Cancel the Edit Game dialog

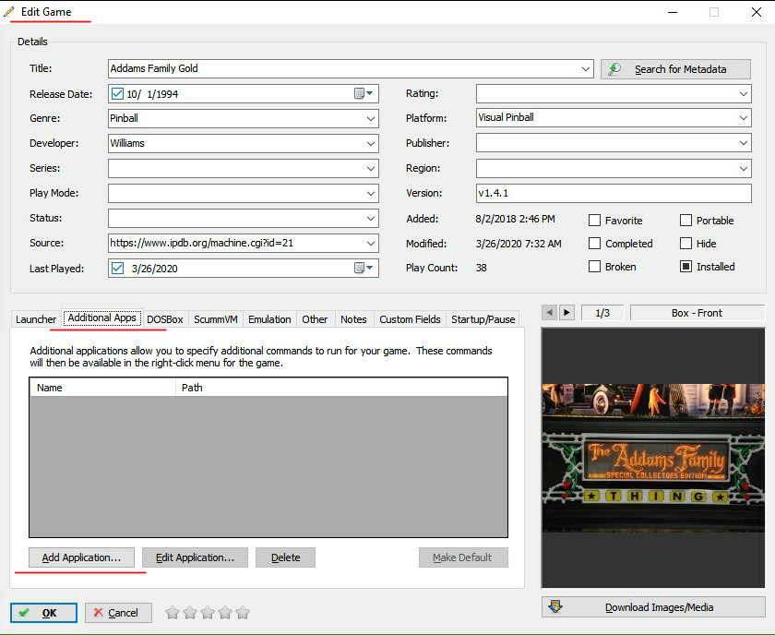(x=118, y=613)
